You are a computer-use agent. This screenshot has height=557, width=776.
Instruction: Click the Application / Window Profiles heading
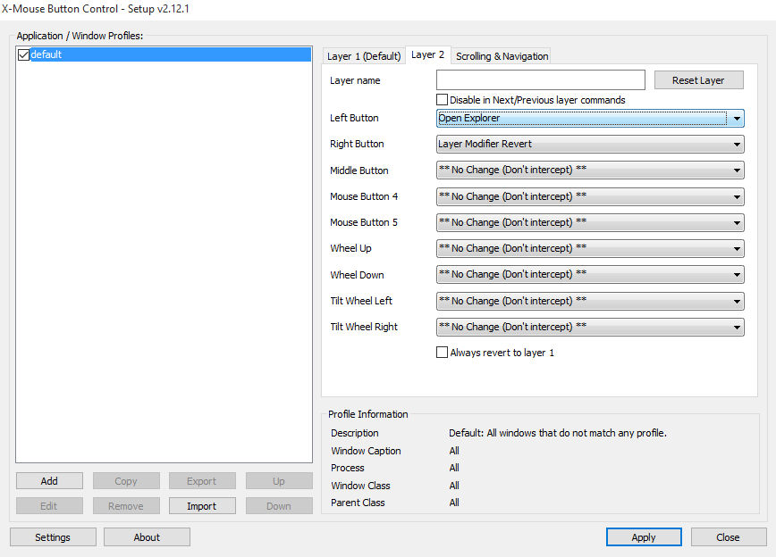tap(80, 36)
